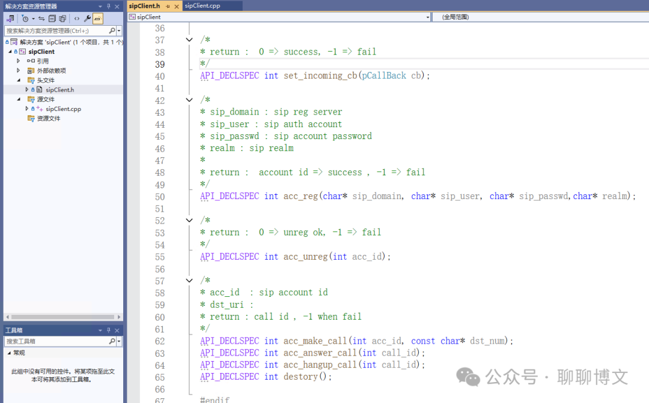Click the collapse all icon in Solution Explorer
The image size is (649, 403).
[x=52, y=19]
